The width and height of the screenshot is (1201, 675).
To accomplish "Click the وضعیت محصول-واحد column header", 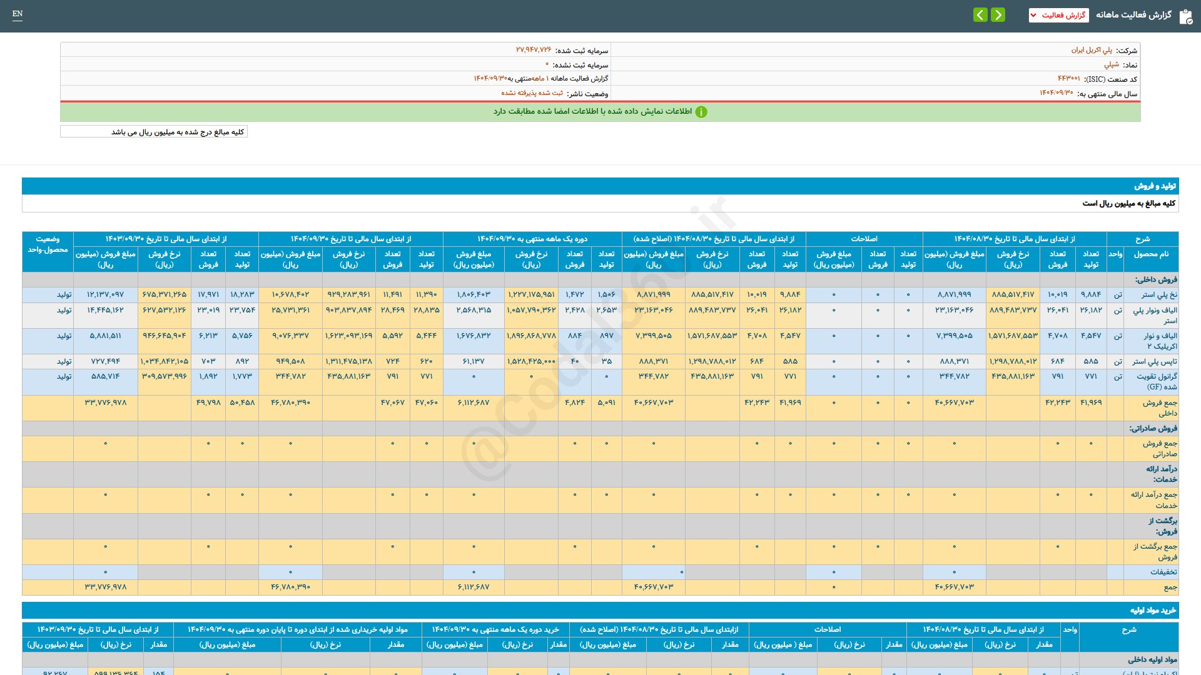I will [x=48, y=244].
